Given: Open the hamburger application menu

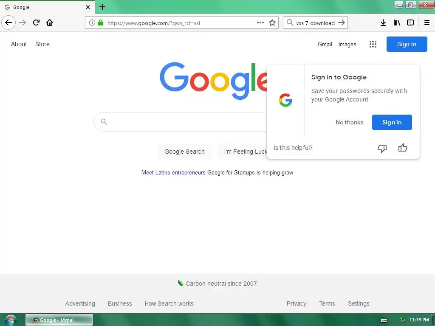Looking at the screenshot, I should pos(427,22).
